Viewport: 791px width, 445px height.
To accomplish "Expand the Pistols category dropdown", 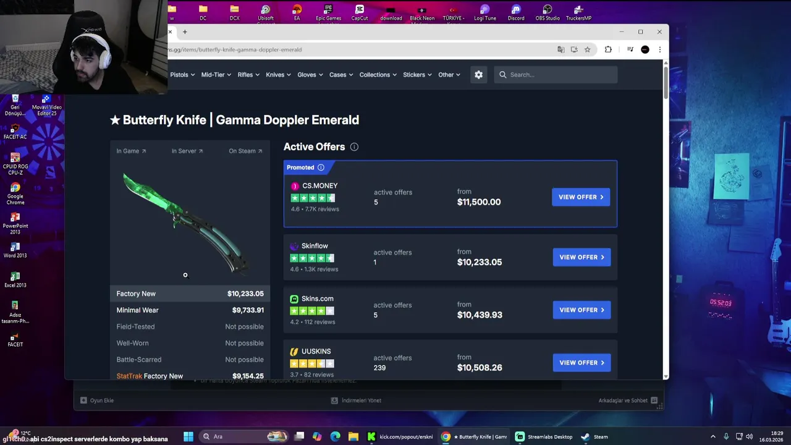I will [x=182, y=75].
